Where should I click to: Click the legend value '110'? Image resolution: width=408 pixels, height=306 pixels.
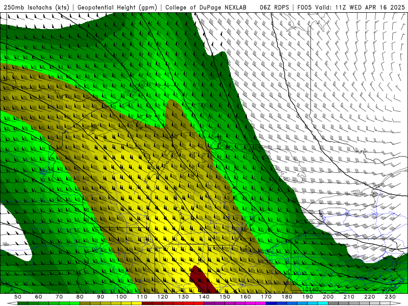pyautogui.click(x=142, y=297)
